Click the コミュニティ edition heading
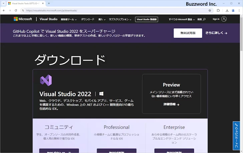This screenshot has width=243, height=153. click(59, 127)
